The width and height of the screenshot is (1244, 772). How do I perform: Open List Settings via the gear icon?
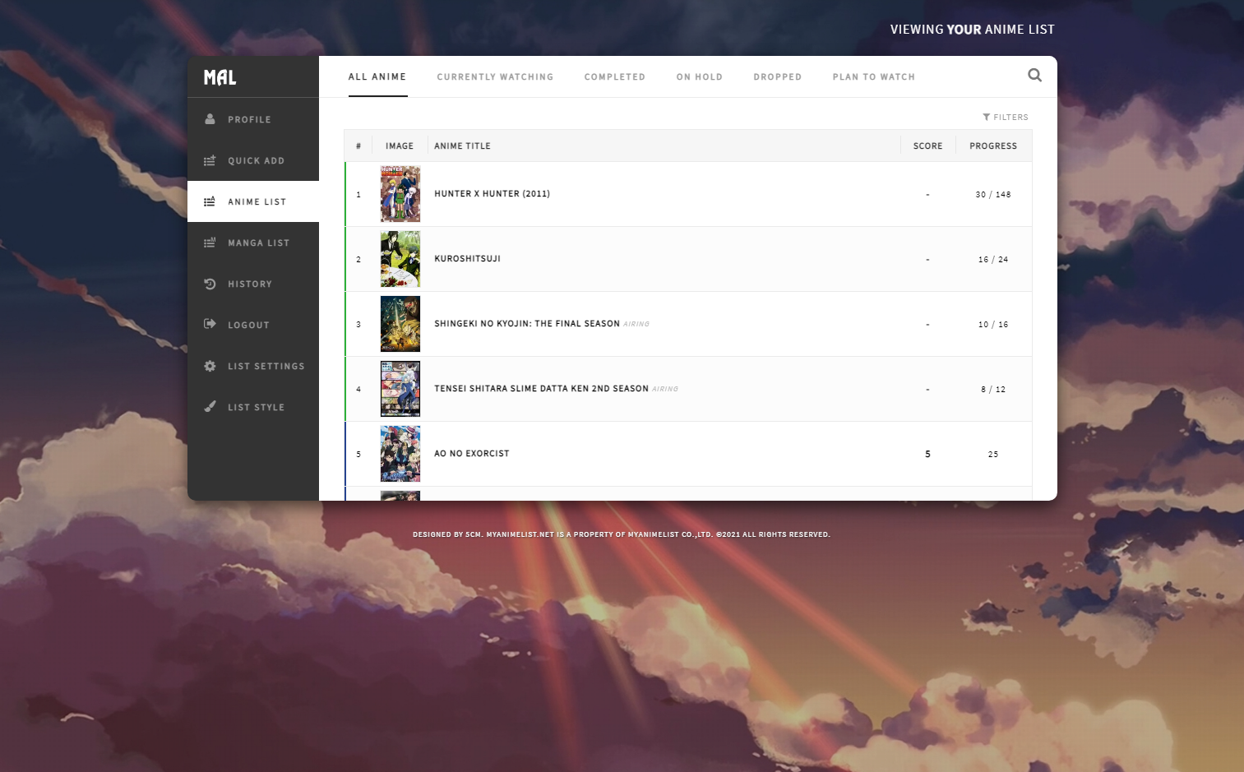coord(210,365)
